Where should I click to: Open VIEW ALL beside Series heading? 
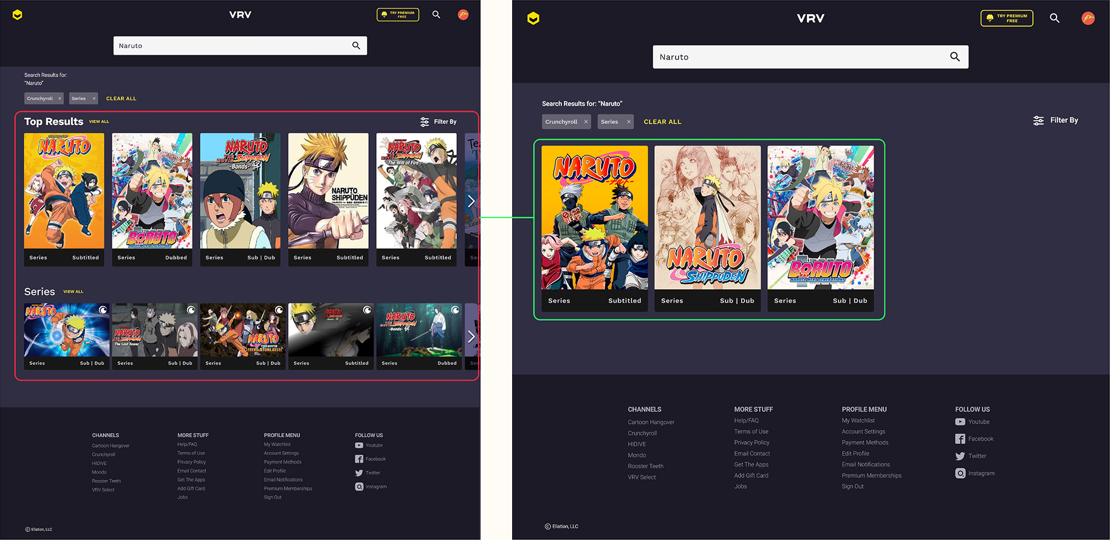pos(74,292)
